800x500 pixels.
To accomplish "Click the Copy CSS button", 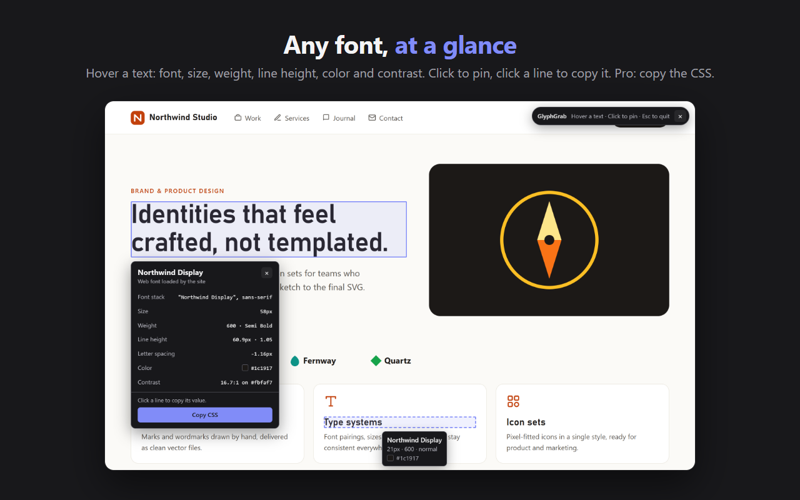I will 205,415.
